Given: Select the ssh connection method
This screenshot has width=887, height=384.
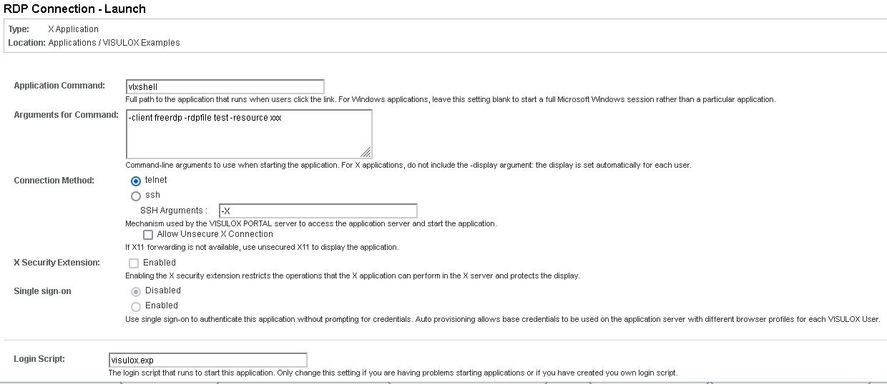Looking at the screenshot, I should click(136, 196).
